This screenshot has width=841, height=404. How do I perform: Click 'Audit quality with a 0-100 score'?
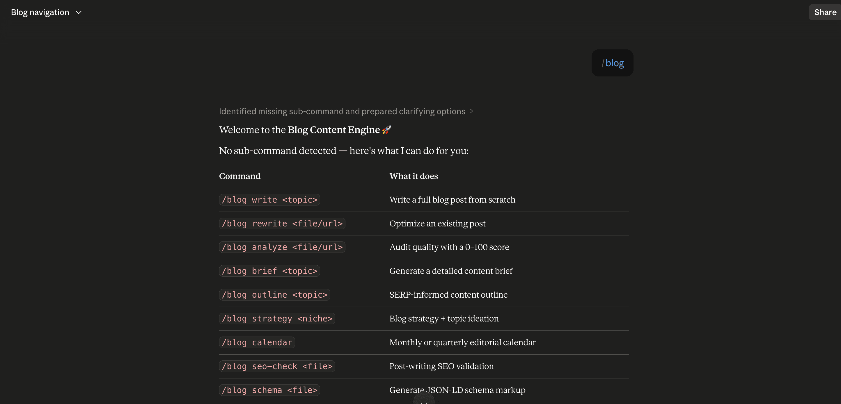tap(449, 247)
